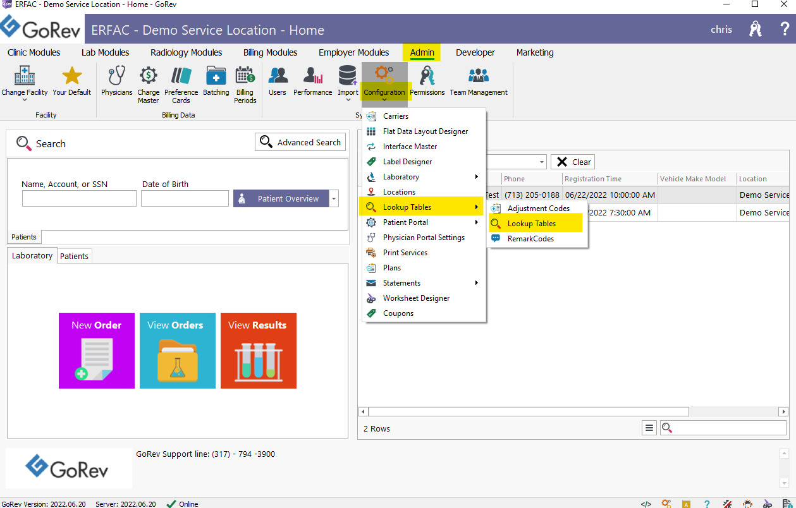Click the Name, Account, or SSN field
This screenshot has width=796, height=508.
coord(78,198)
